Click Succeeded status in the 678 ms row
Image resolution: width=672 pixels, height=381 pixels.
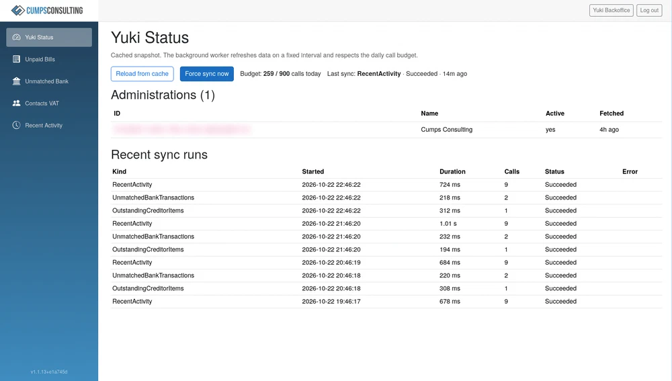(x=560, y=301)
